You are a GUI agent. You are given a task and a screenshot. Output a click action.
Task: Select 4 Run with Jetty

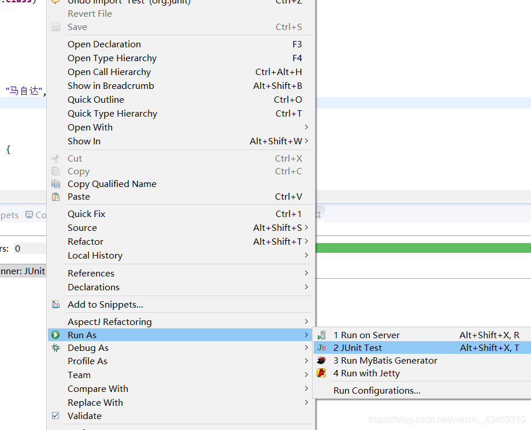(x=422, y=373)
